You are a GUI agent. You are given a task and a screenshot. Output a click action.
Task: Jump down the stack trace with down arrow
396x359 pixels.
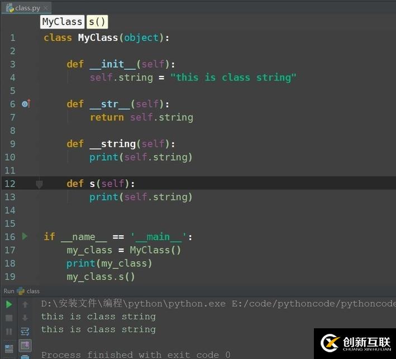[25, 318]
